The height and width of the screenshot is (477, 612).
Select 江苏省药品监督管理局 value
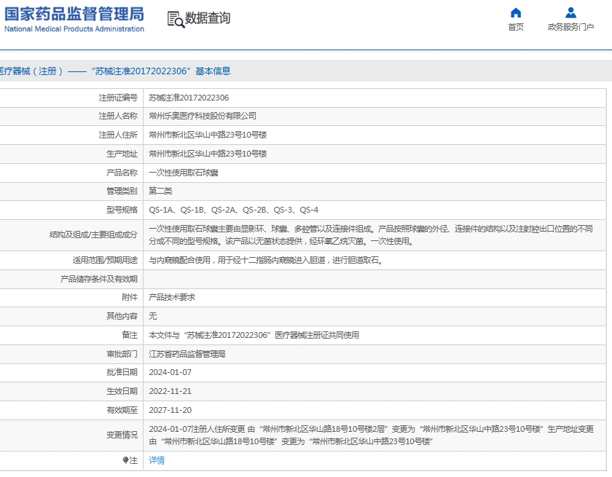187,354
